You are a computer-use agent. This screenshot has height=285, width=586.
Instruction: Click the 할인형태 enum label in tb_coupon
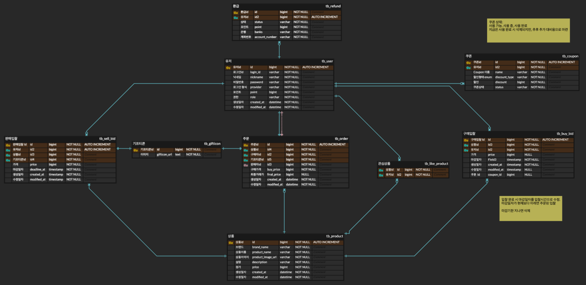pyautogui.click(x=482, y=77)
